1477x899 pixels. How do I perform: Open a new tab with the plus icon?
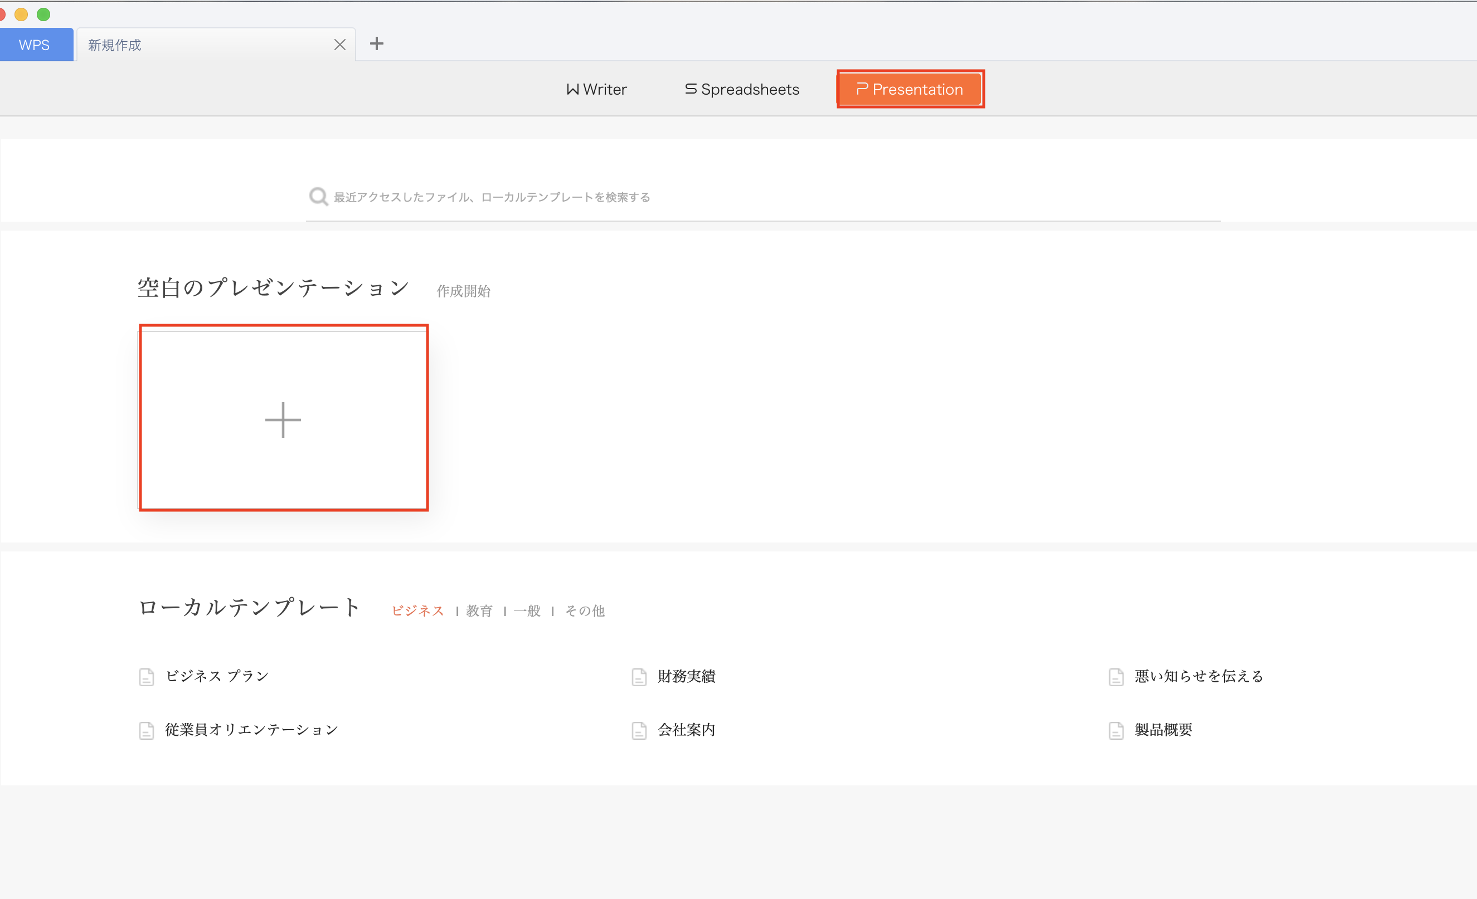[377, 43]
